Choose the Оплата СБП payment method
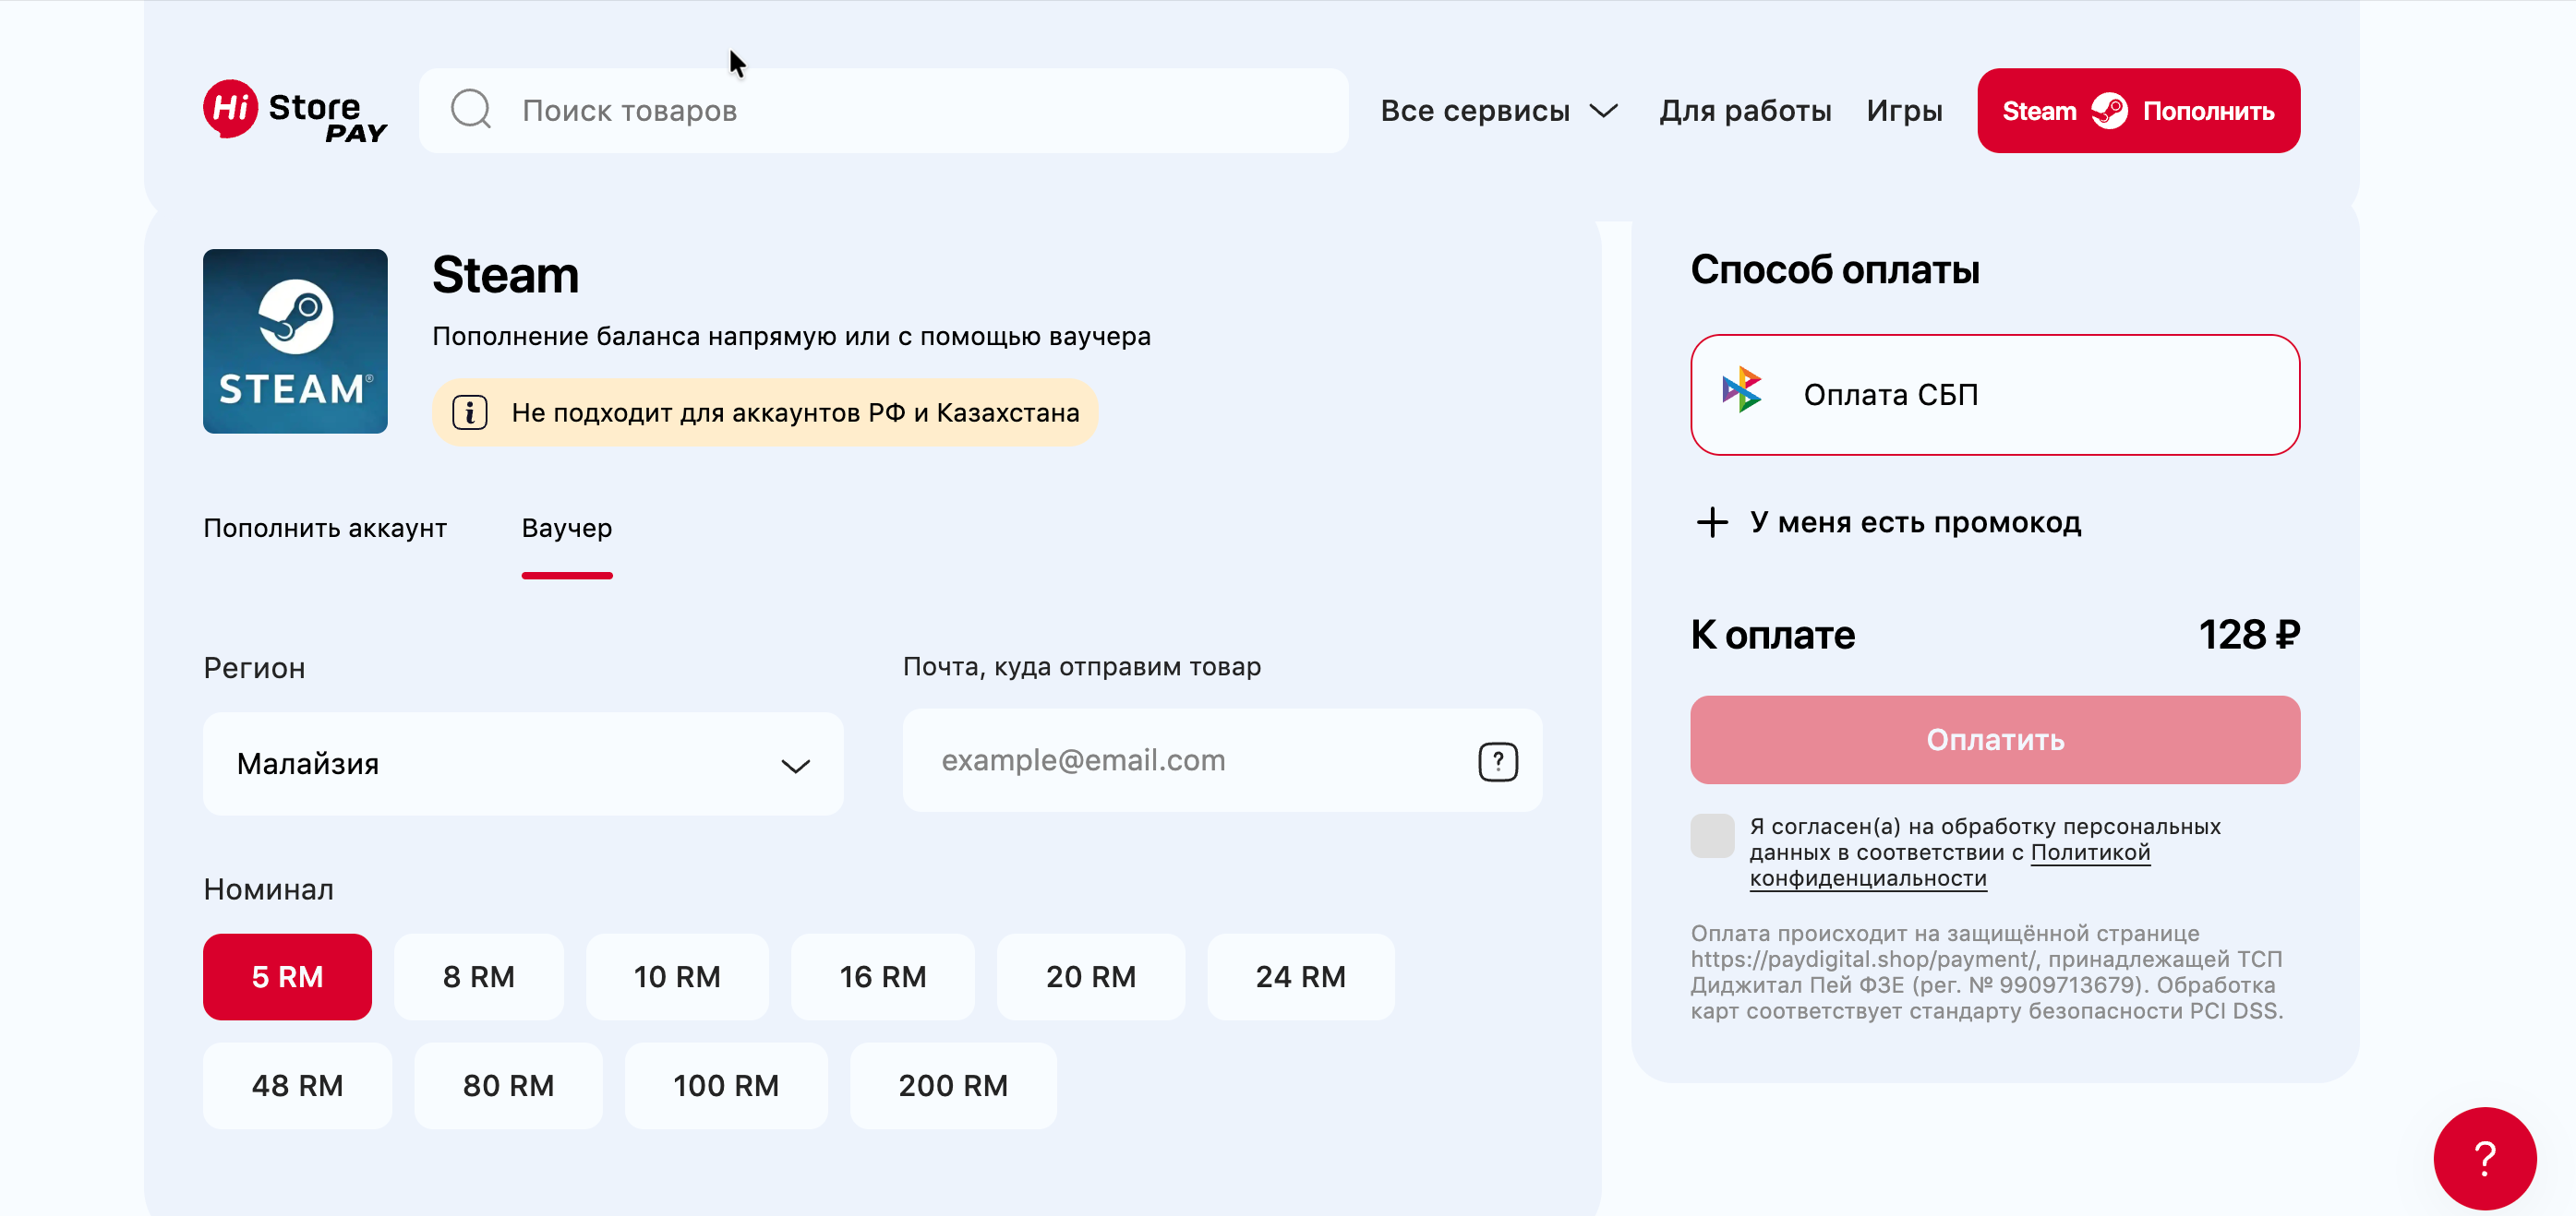Screen dimensions: 2576x1216 click(x=1995, y=395)
